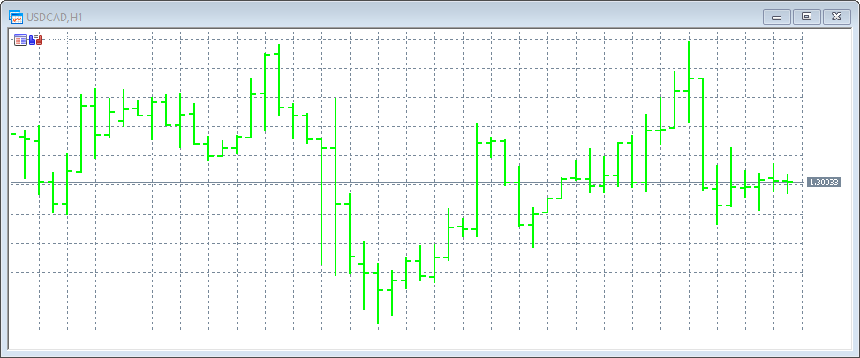The image size is (860, 358).
Task: Click the USDCAD chart window icon
Action: [16, 17]
